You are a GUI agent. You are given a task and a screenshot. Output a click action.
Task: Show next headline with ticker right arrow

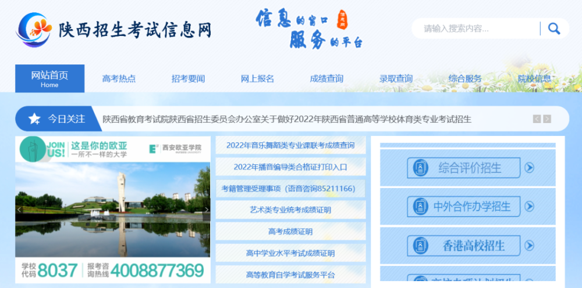547,119
